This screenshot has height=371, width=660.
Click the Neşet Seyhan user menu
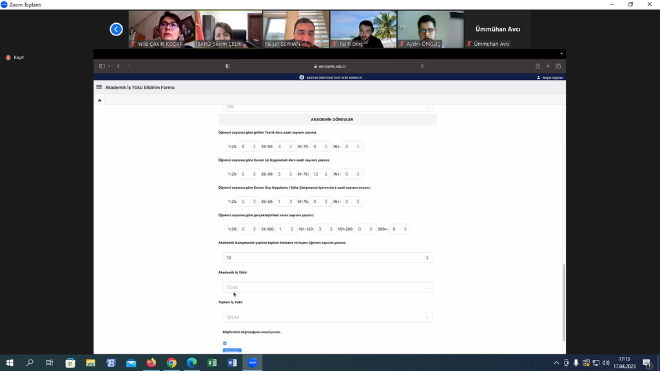(x=550, y=77)
